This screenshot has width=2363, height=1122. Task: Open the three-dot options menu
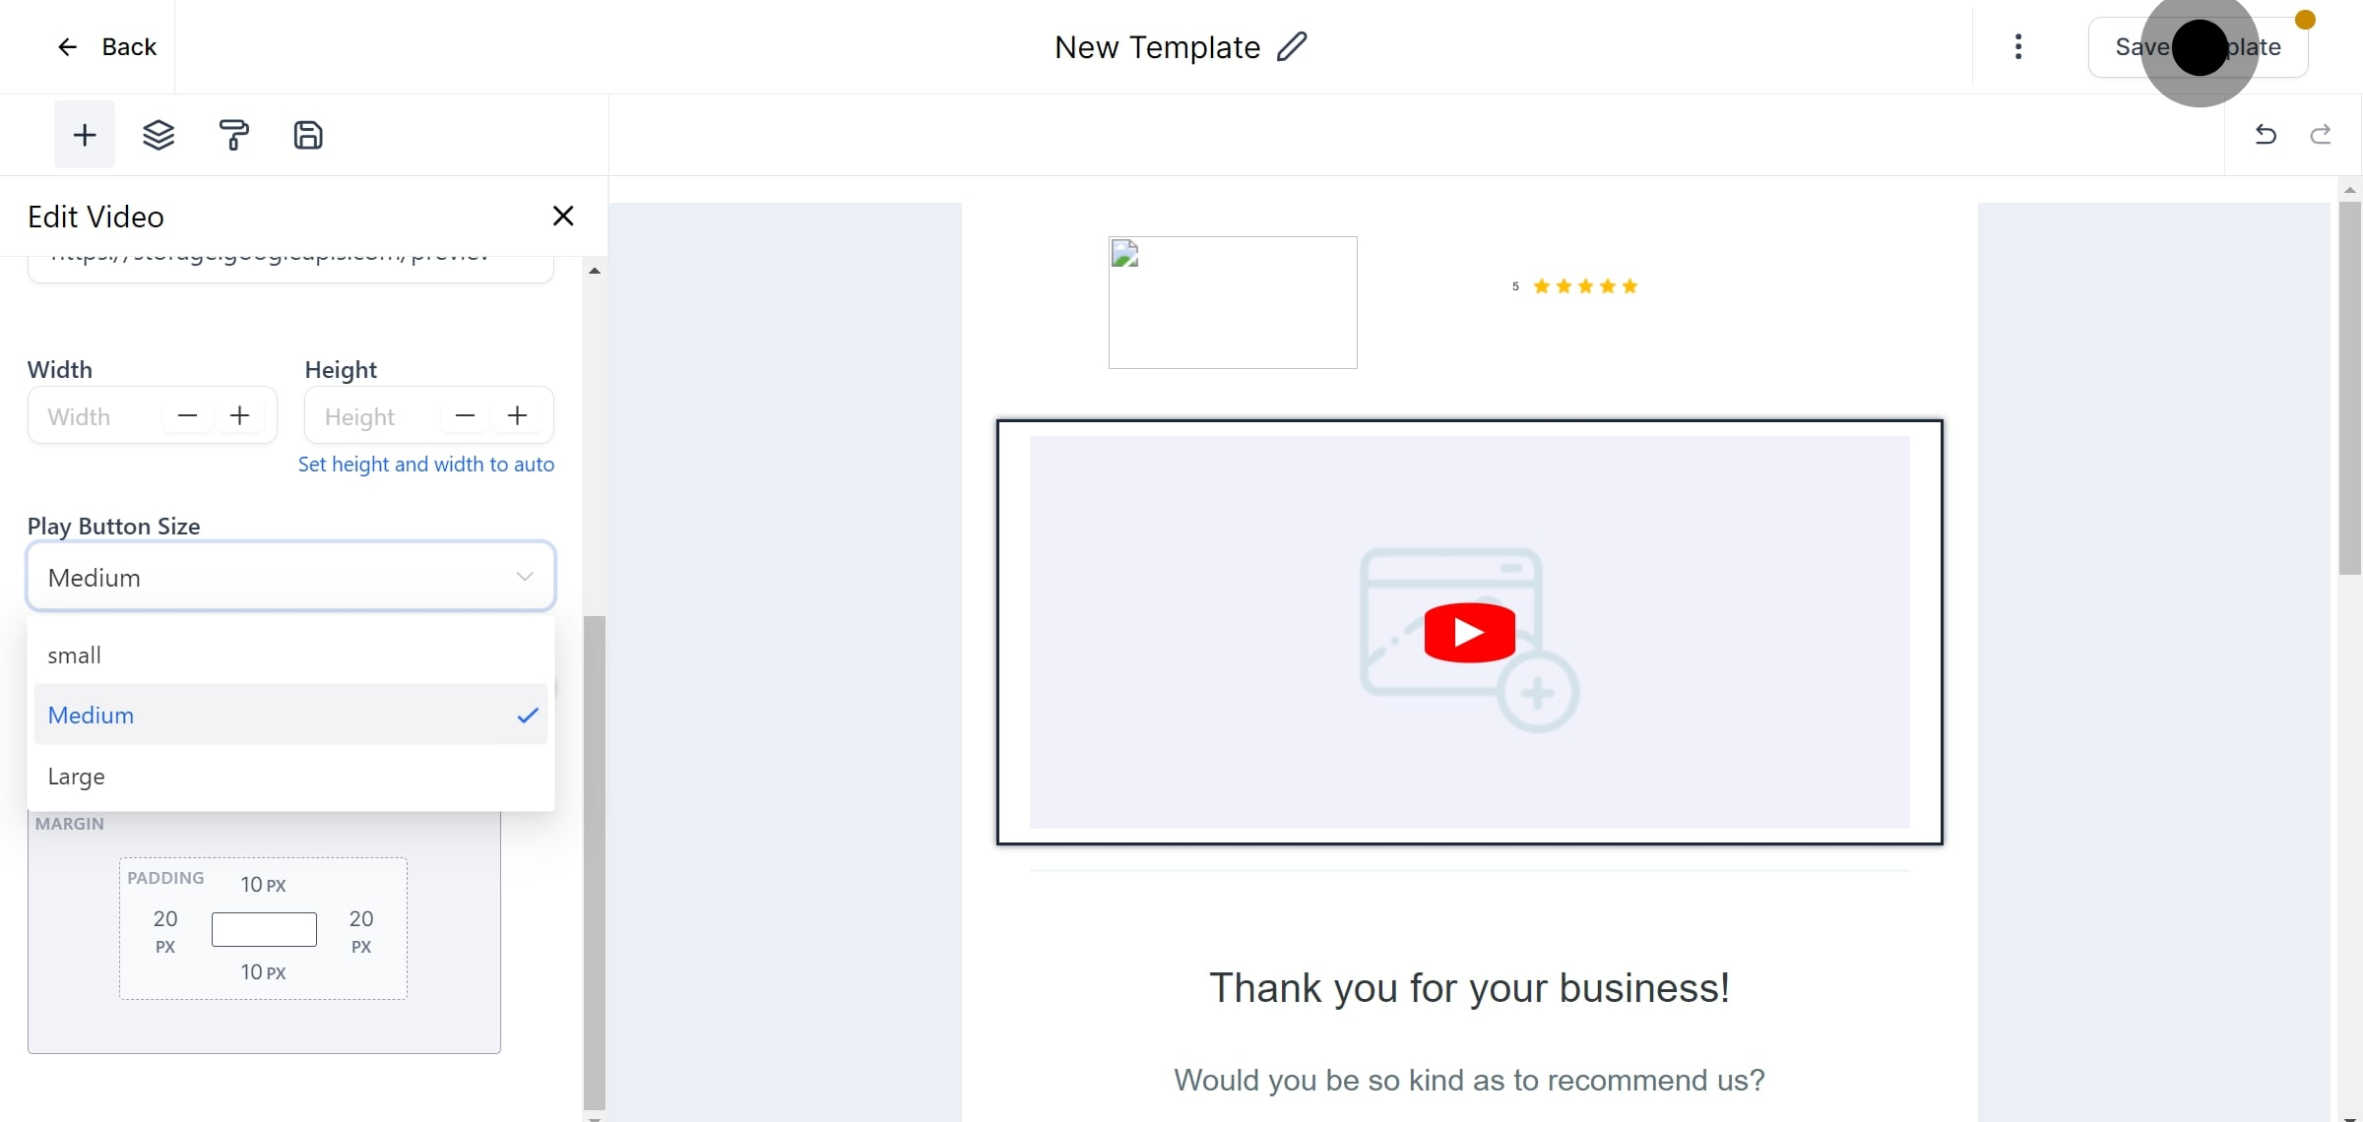coord(2019,46)
